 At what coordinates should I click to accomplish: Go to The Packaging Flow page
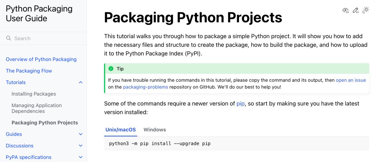click(x=29, y=71)
